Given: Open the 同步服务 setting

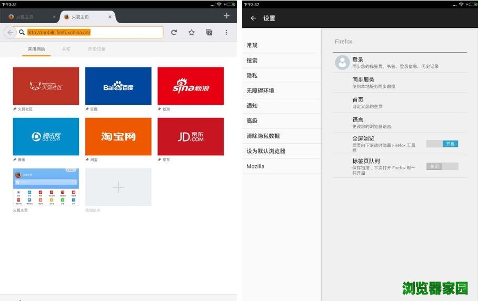Looking at the screenshot, I should [x=400, y=83].
